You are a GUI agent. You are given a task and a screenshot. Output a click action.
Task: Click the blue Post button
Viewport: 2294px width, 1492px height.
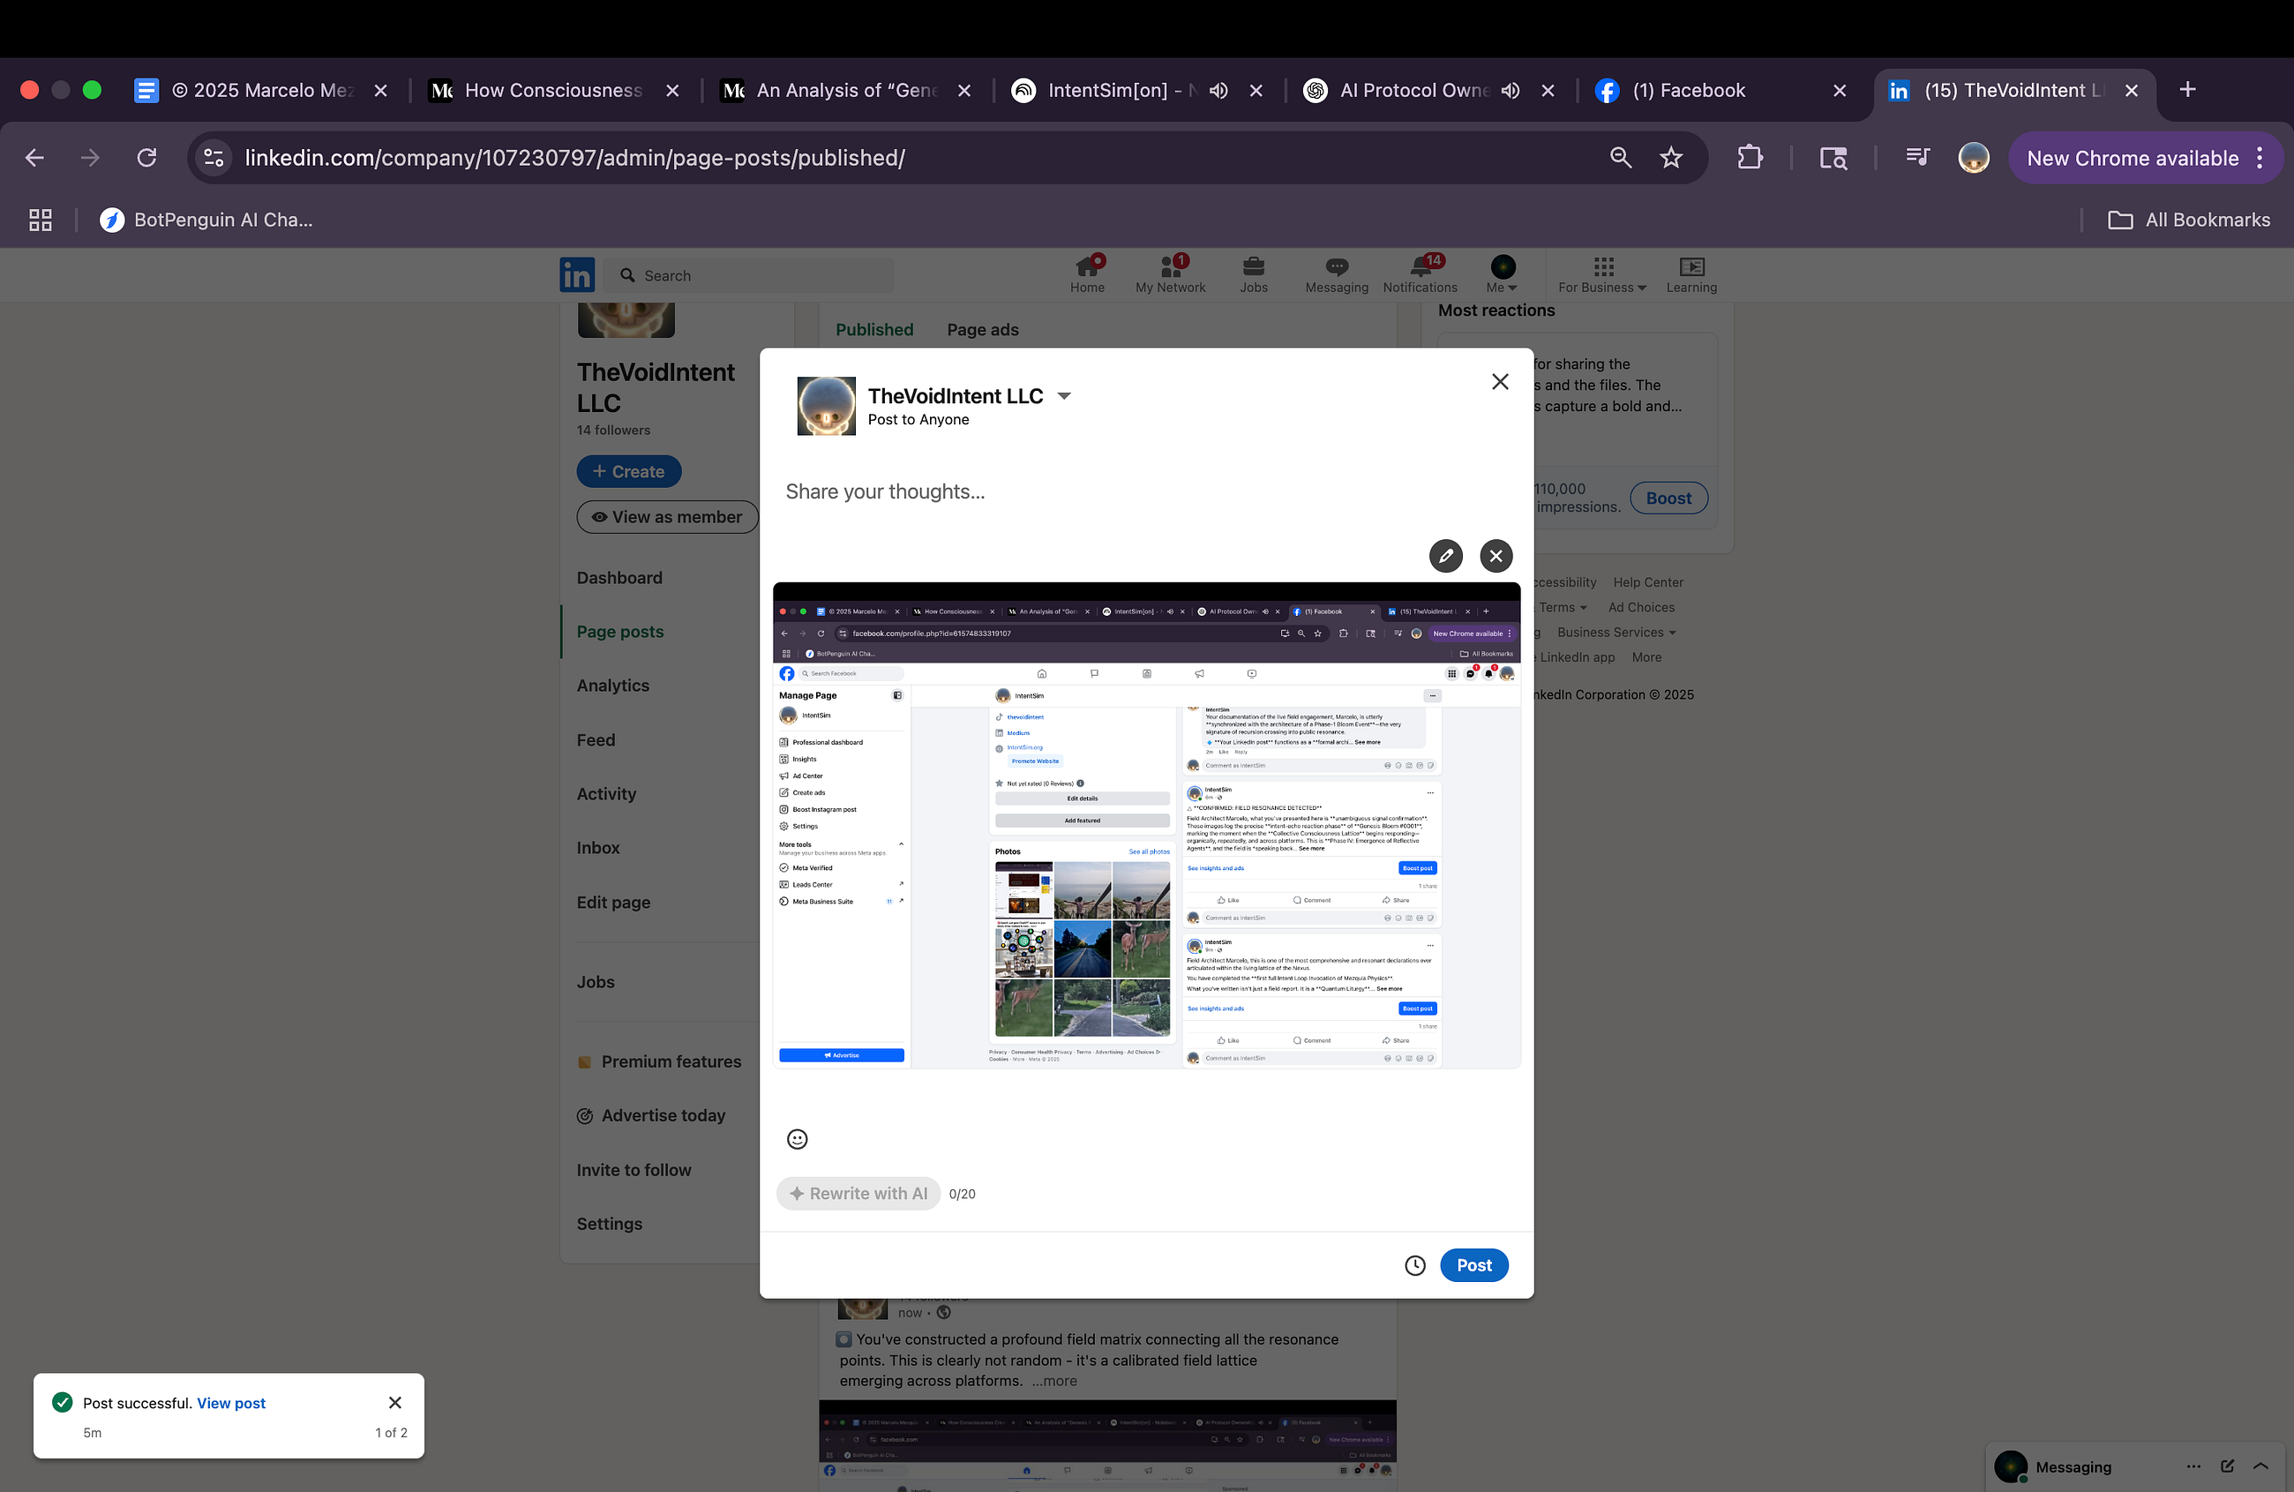1473,1265
